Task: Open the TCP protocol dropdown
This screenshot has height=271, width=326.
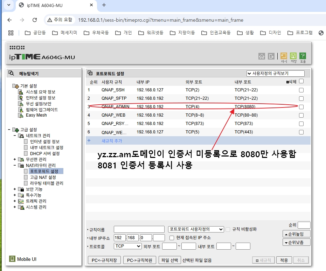Action: [x=128, y=246]
